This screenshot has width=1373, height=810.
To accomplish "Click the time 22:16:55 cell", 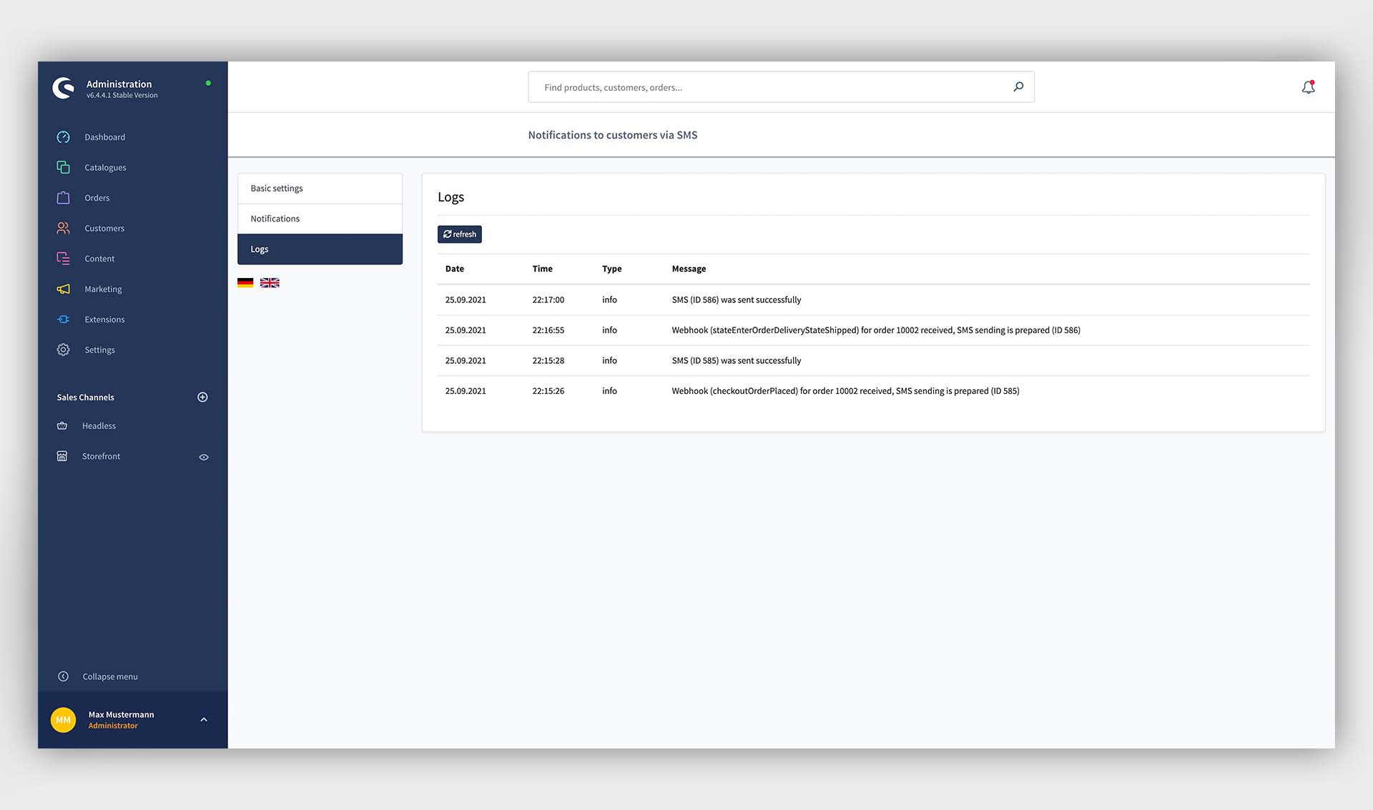I will tap(548, 330).
